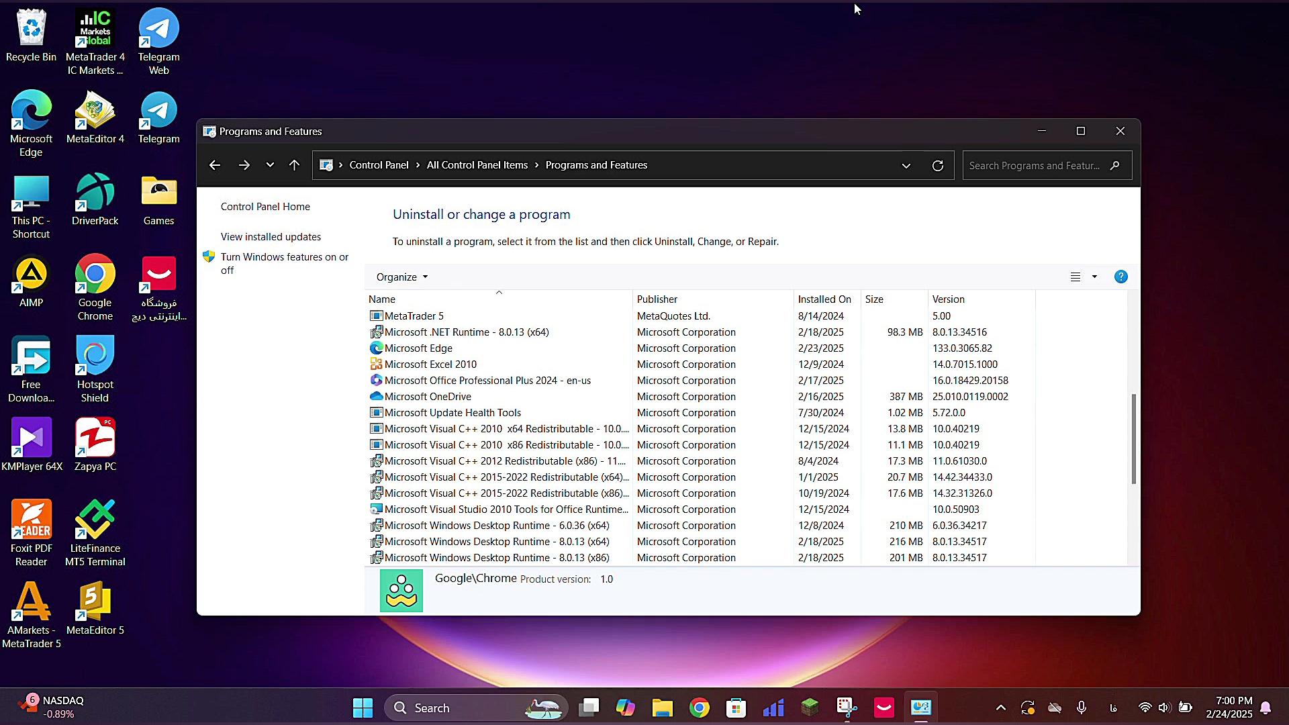Click Control Panel in the breadcrumb path

click(379, 165)
